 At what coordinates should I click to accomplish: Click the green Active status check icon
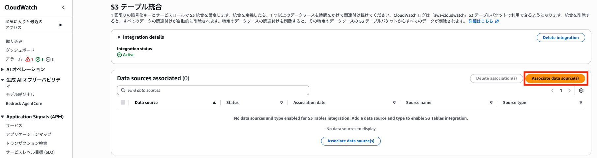pyautogui.click(x=119, y=55)
